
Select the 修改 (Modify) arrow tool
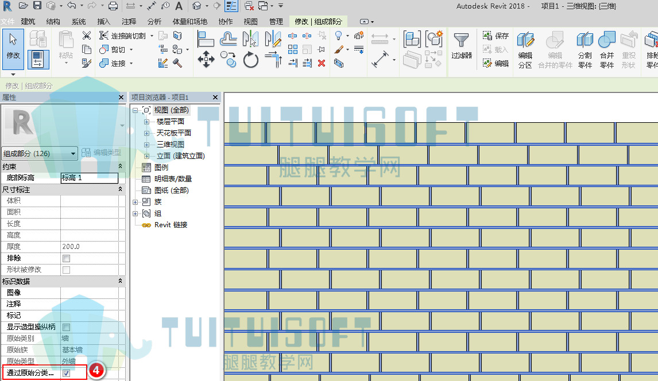pyautogui.click(x=13, y=49)
